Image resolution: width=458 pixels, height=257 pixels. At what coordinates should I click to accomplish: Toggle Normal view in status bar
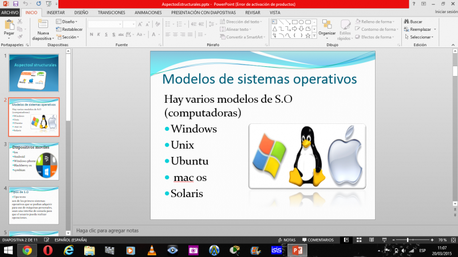point(346,240)
